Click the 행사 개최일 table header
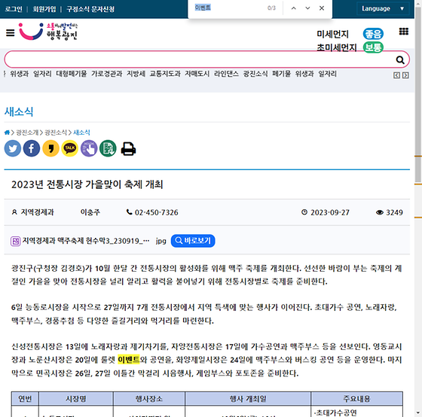 248,398
